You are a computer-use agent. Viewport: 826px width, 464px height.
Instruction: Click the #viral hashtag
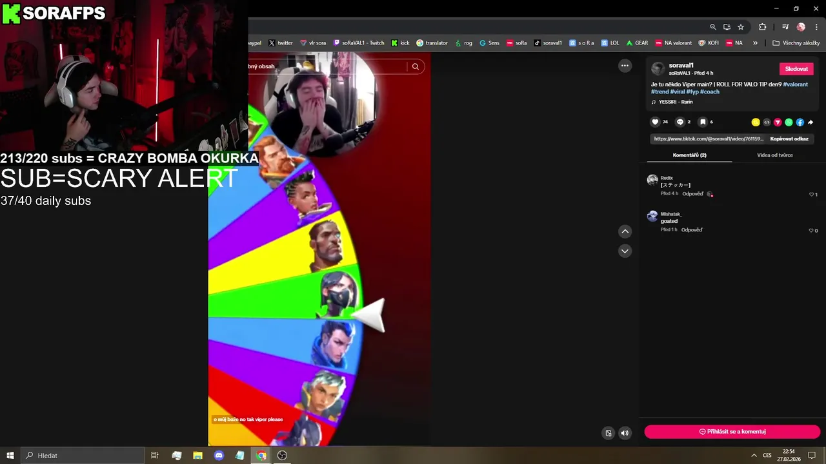[x=678, y=92]
